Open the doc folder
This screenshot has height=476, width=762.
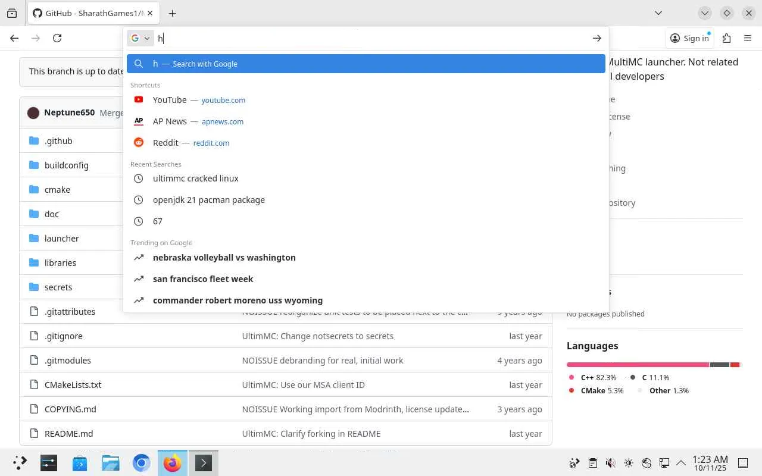point(52,214)
